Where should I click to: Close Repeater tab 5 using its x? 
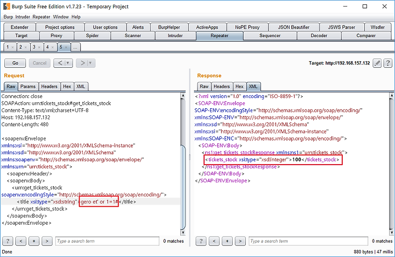pyautogui.click(x=66, y=47)
